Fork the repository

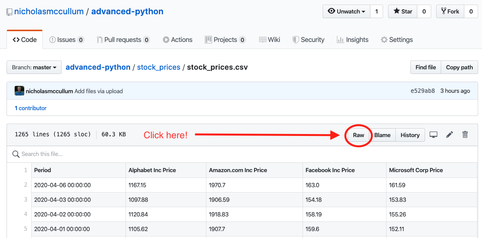click(x=450, y=12)
